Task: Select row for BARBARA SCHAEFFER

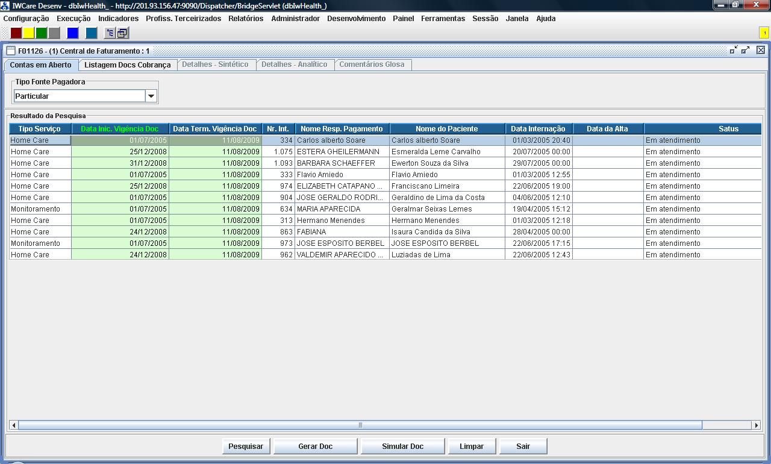Action: [x=385, y=163]
